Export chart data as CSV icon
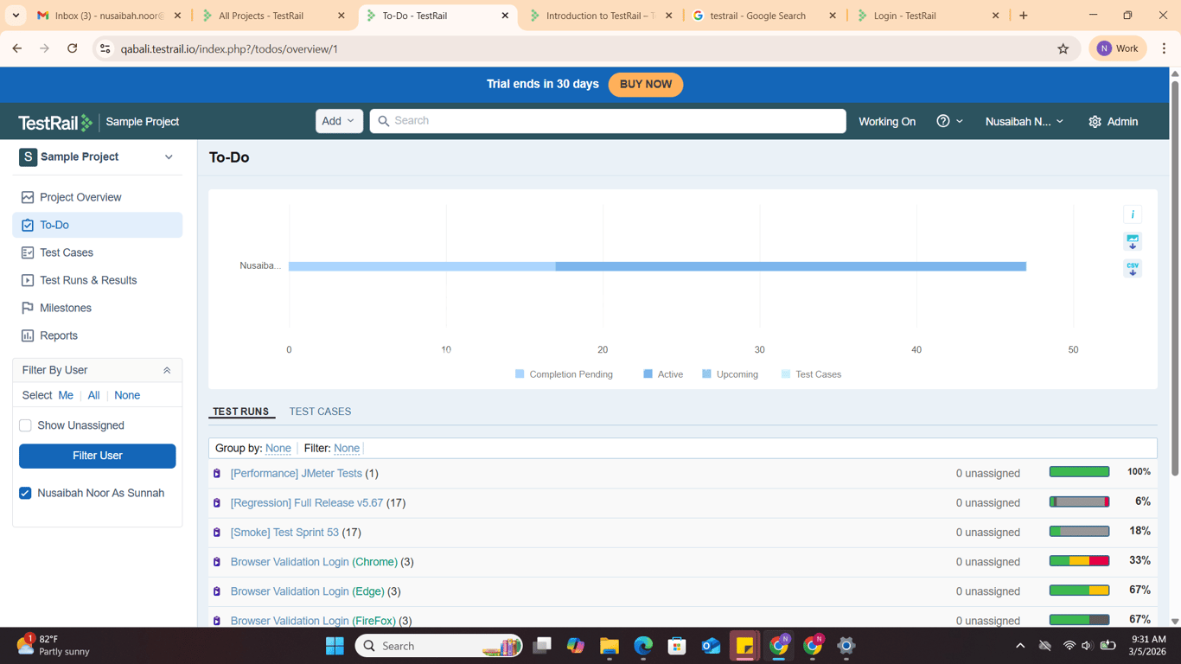The width and height of the screenshot is (1181, 664). (1133, 269)
